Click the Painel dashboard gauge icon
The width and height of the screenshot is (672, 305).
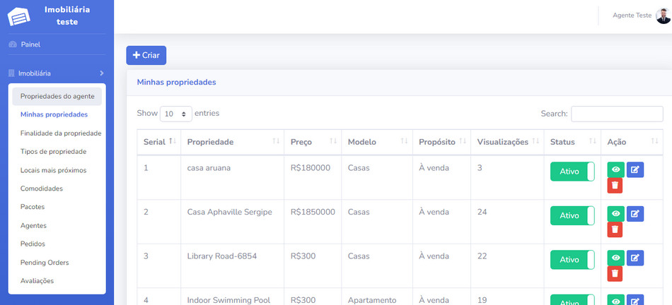(13, 44)
